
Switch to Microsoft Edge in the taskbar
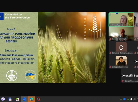pos(31,99)
